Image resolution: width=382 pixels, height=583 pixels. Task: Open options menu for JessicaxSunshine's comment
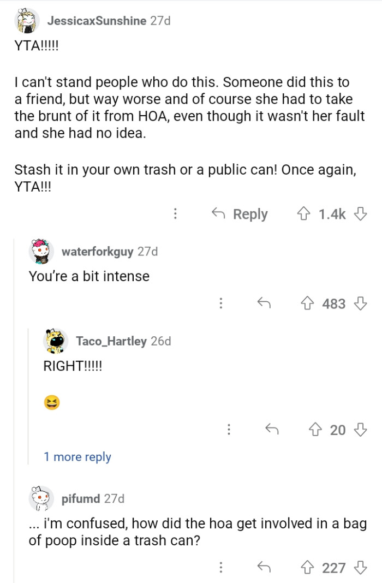[x=175, y=214]
